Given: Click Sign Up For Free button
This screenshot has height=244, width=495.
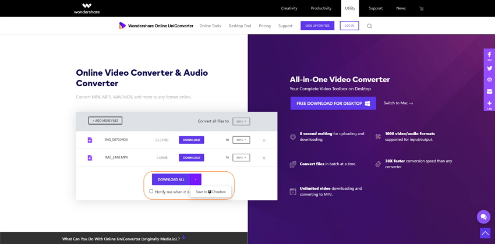Looking at the screenshot, I should [x=317, y=26].
